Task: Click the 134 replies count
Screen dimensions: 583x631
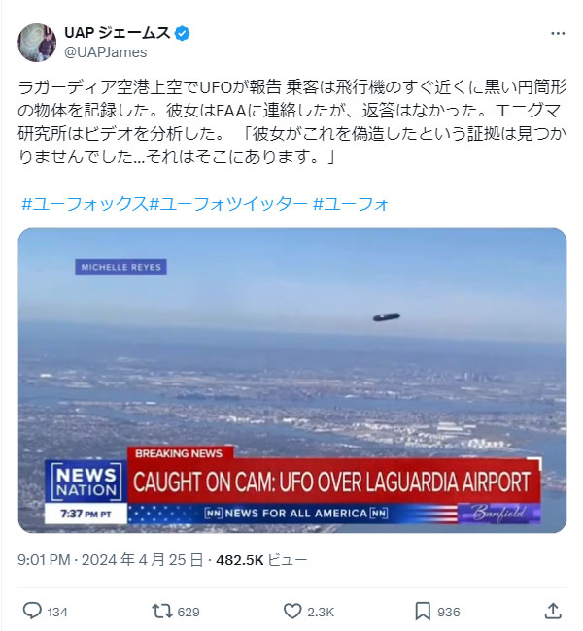Action: click(x=57, y=613)
